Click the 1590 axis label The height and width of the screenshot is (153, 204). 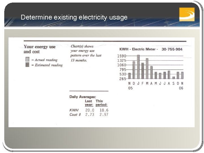click(x=122, y=56)
